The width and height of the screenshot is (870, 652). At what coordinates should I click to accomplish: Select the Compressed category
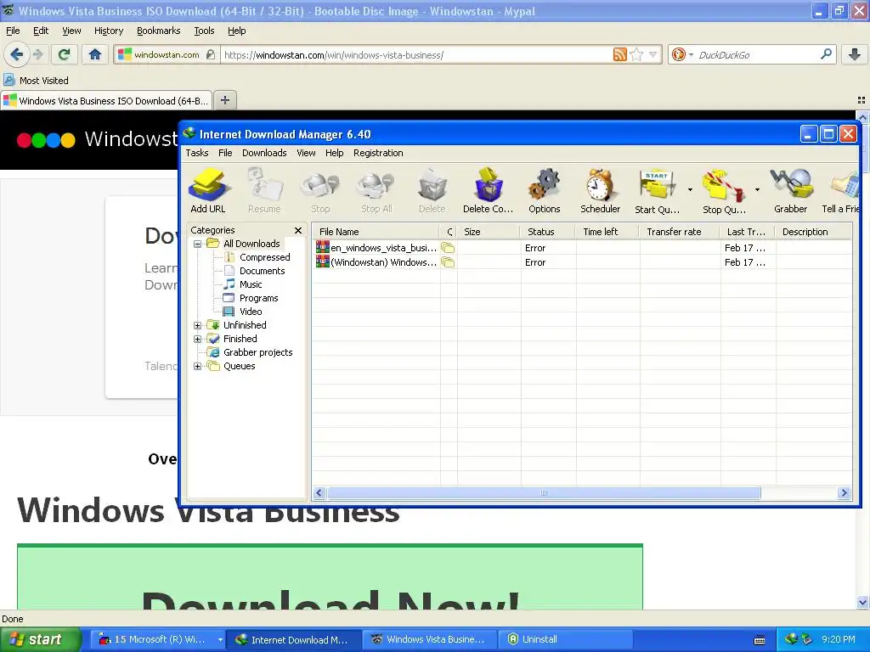click(265, 257)
